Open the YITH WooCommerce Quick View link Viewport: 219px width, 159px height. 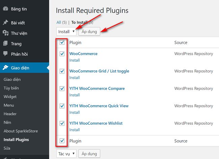coord(99,106)
